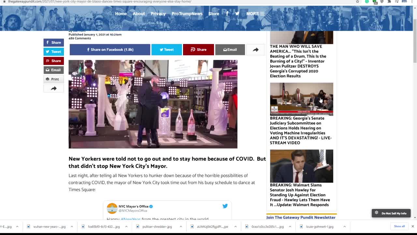The height and width of the screenshot is (235, 417).
Task: Expand options for fce85bf0-6cf3 download
Action: [x=126, y=227]
